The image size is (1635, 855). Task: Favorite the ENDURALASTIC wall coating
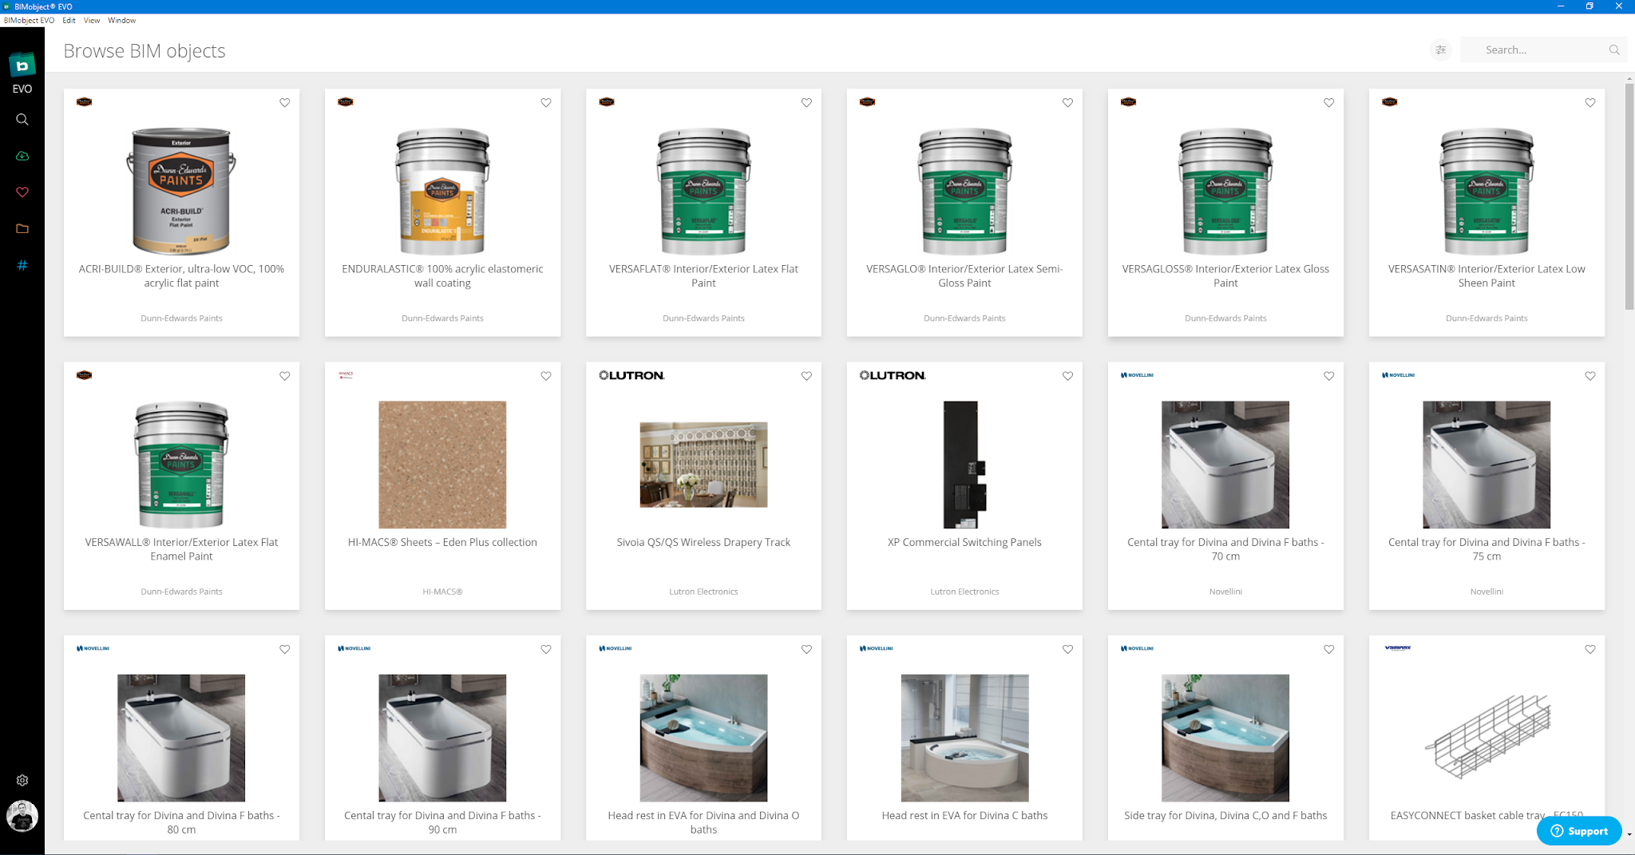tap(546, 103)
